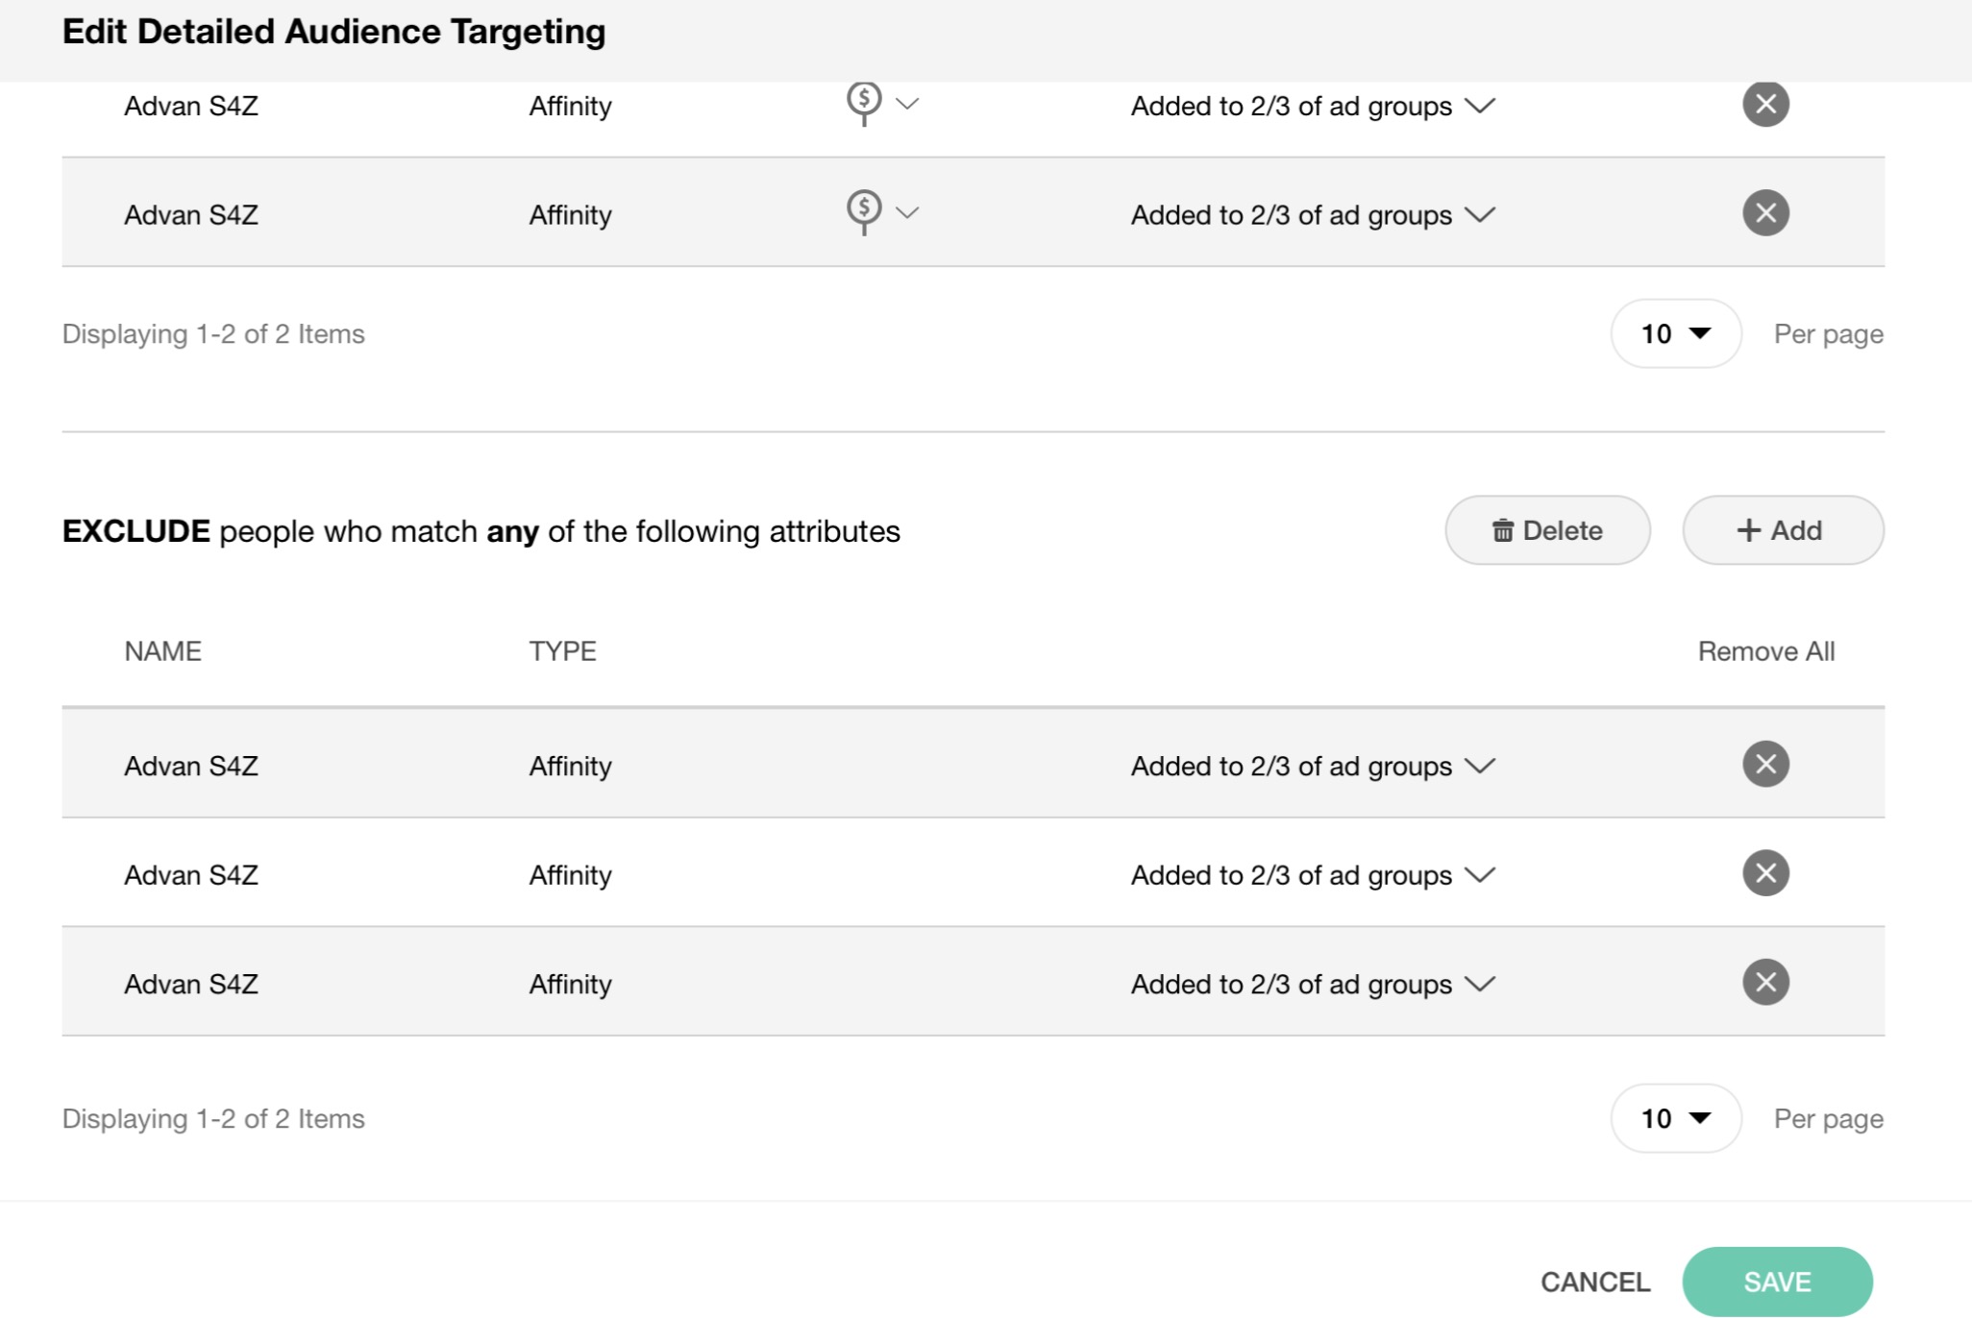Image resolution: width=1972 pixels, height=1318 pixels.
Task: Remove first included Advan S4Z audience
Action: click(x=1765, y=105)
